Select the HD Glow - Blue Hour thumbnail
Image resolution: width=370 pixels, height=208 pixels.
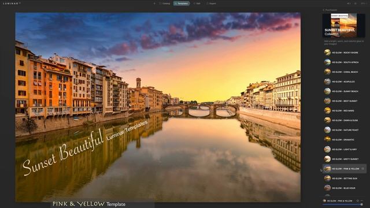click(x=327, y=188)
